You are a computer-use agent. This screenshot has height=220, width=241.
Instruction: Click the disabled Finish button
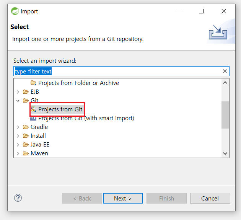coord(166,198)
